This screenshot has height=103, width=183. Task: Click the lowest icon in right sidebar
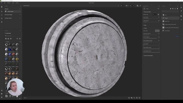coord(181,20)
